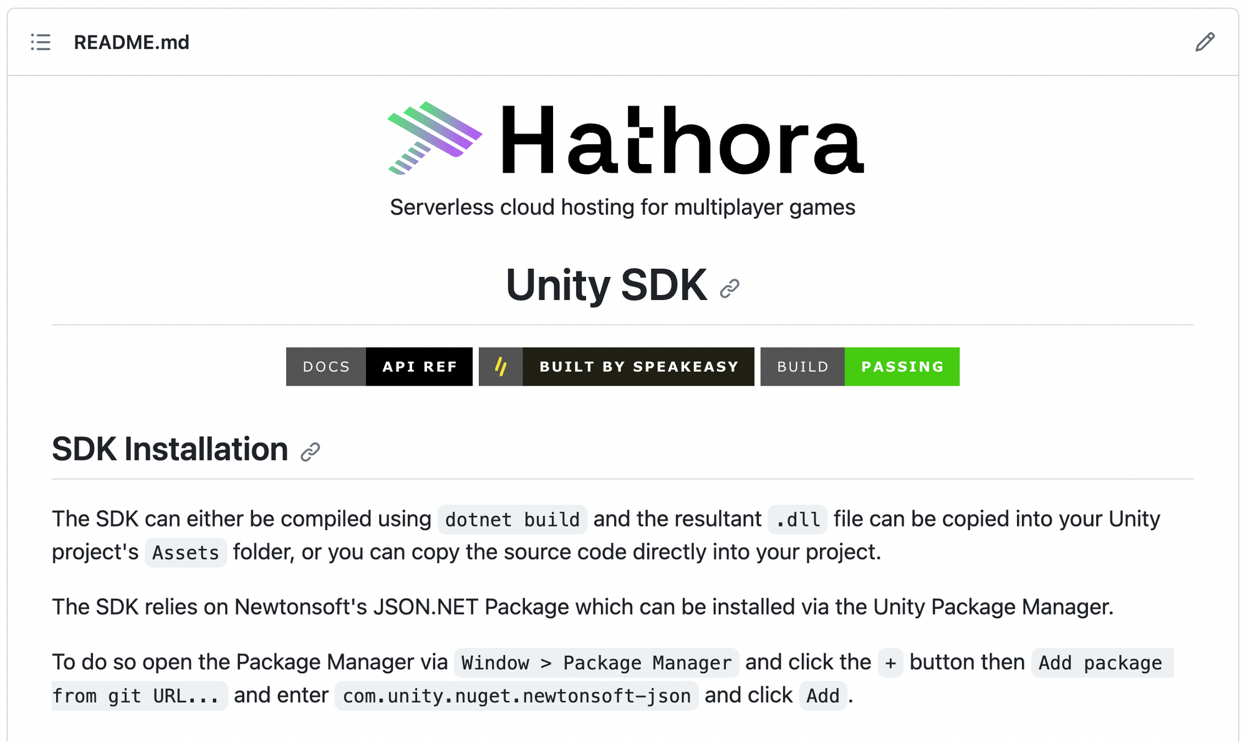
Task: Open the README outline list icon
Action: coord(41,42)
